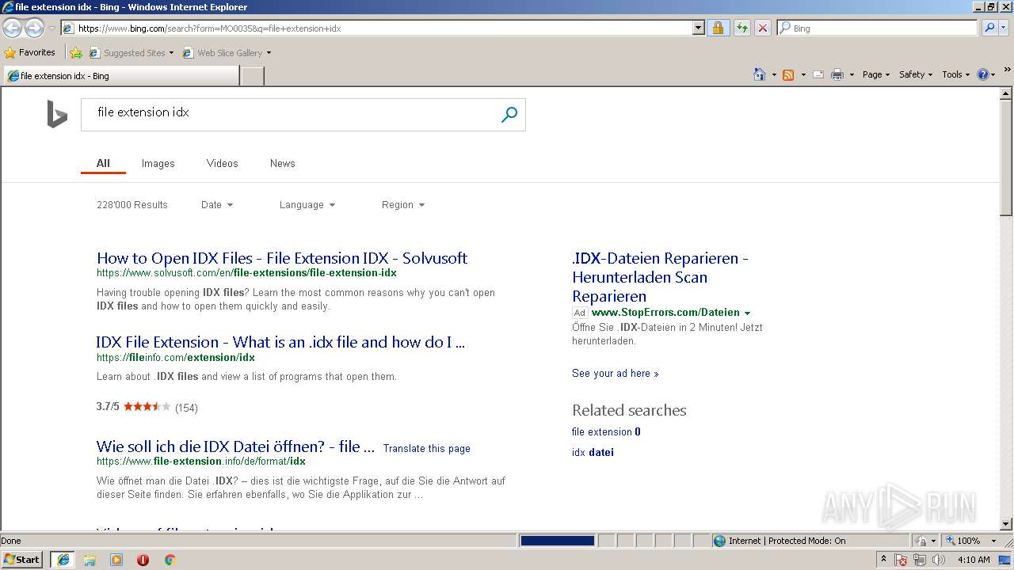
Task: Click the RSS feeds icon
Action: click(x=788, y=74)
